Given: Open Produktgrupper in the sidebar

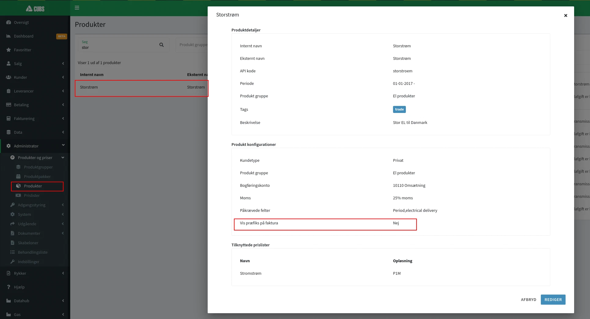Looking at the screenshot, I should pos(38,167).
